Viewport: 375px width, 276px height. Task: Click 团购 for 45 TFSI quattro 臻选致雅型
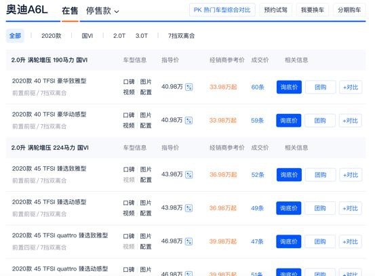320,241
